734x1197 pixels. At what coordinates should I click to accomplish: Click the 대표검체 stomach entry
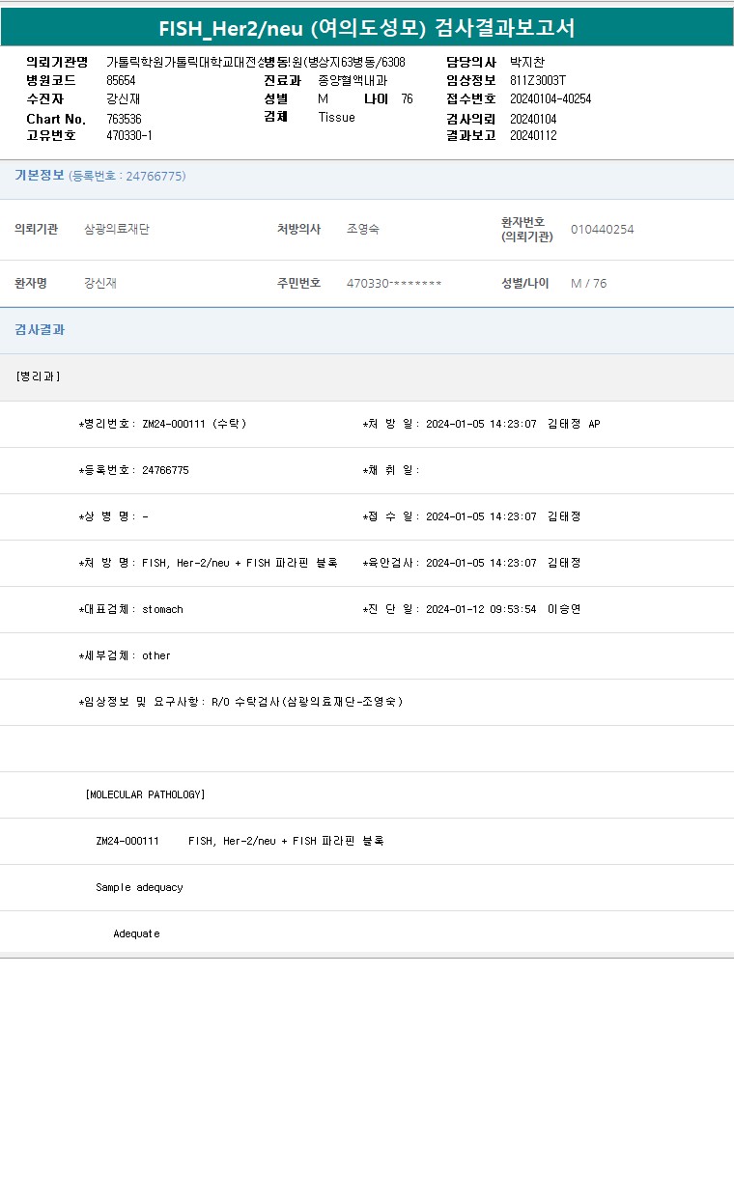(131, 609)
